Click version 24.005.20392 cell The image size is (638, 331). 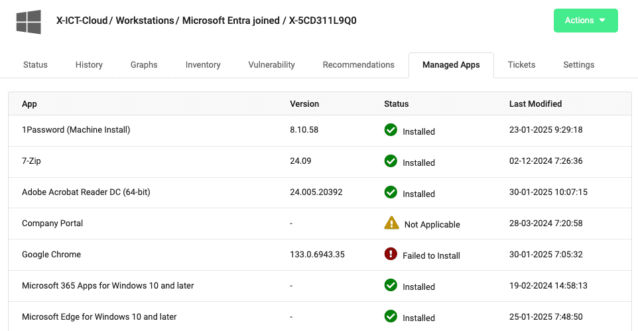(316, 192)
